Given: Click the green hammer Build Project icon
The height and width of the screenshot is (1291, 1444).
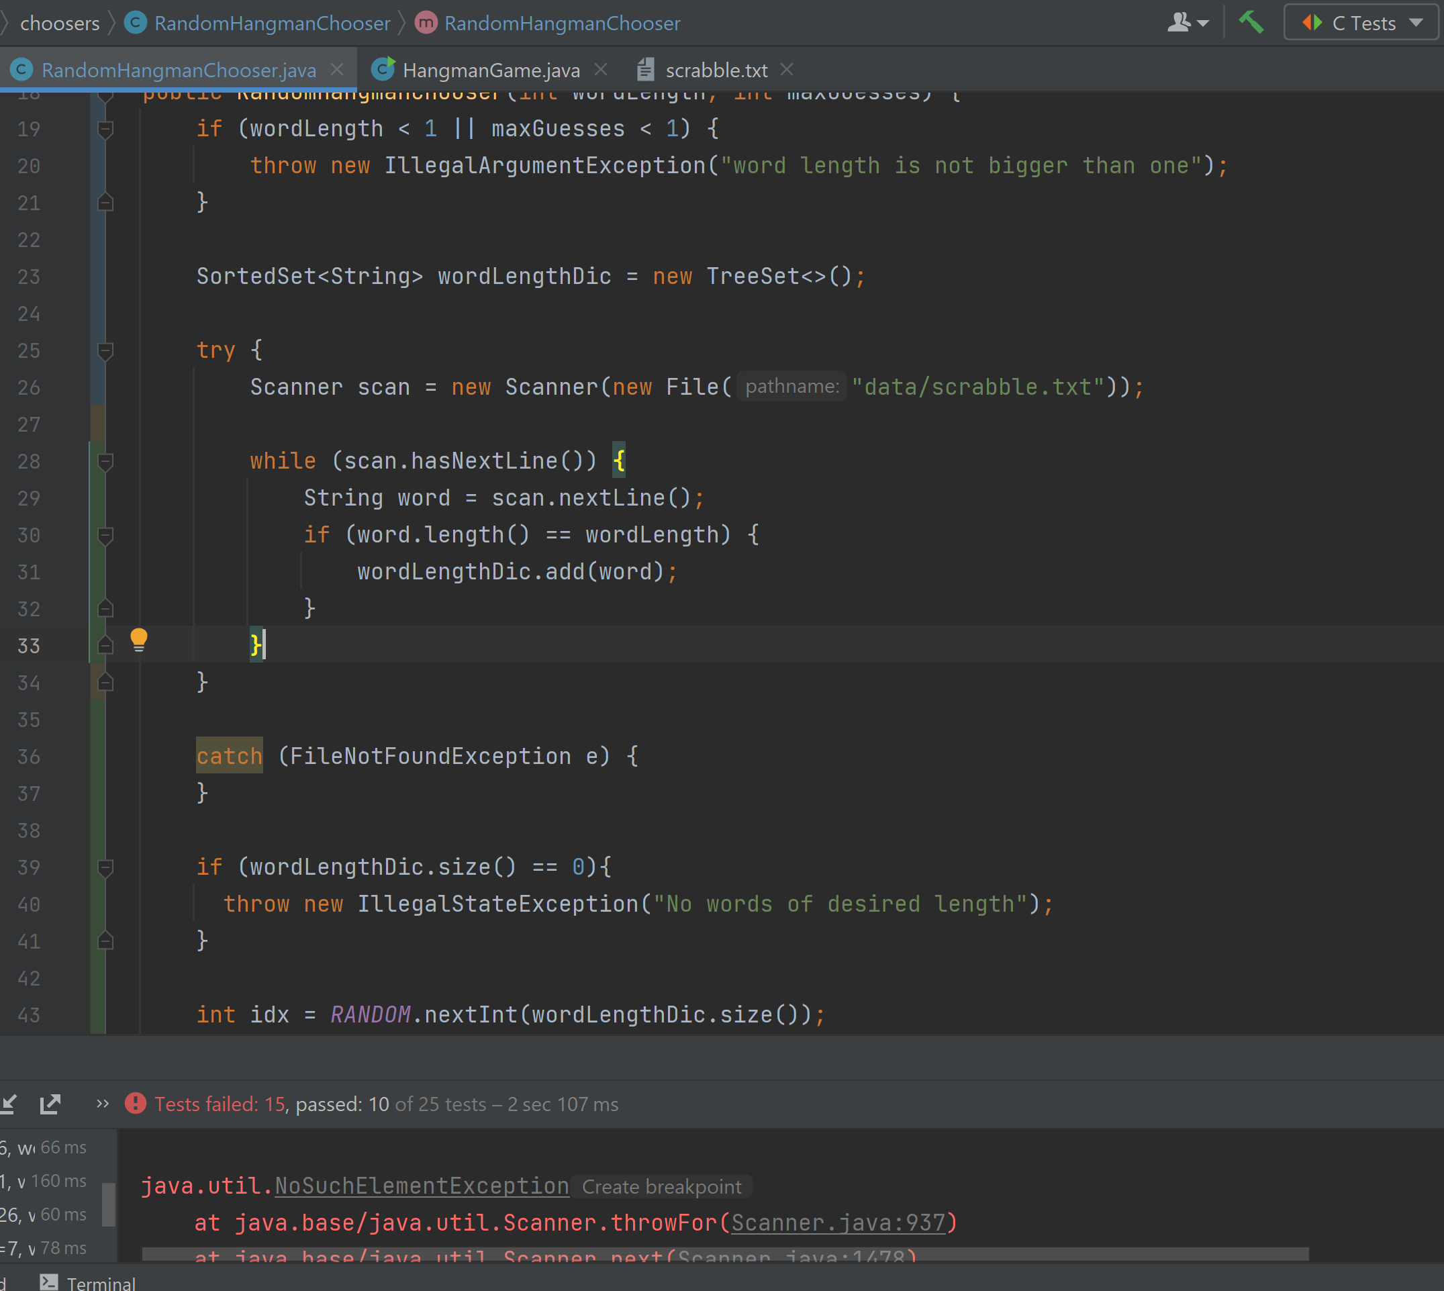Looking at the screenshot, I should click(1251, 22).
